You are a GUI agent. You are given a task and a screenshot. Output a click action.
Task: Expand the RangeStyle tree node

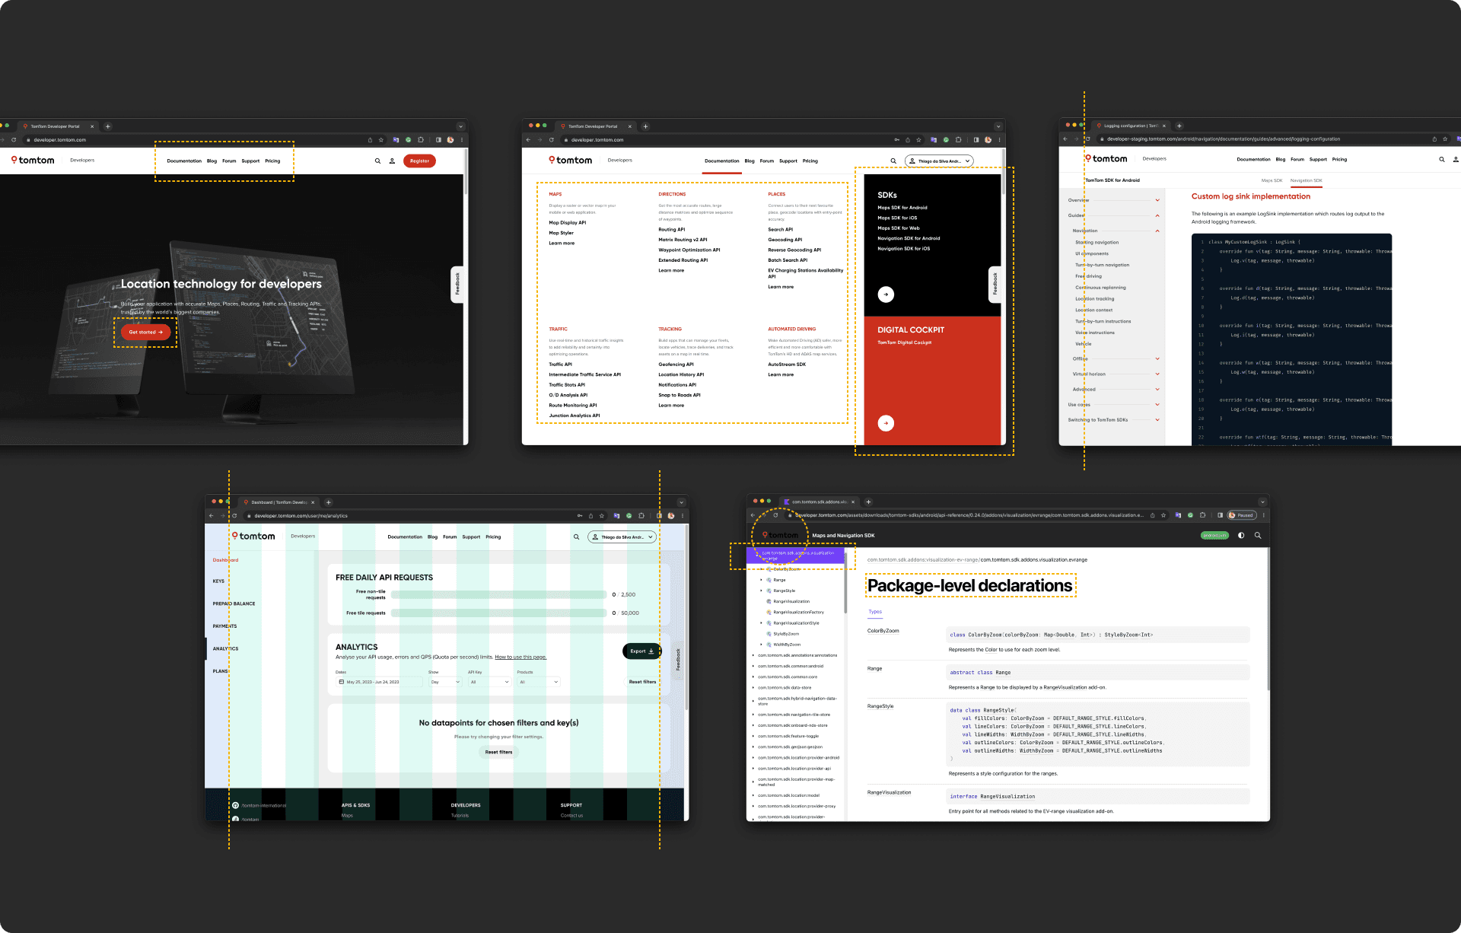point(761,591)
